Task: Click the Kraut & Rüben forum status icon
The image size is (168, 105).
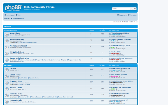Action: pyautogui.click(x=7, y=53)
